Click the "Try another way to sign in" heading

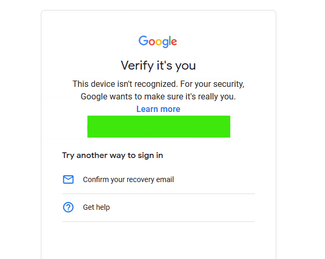tap(116, 155)
